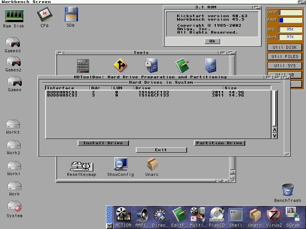The width and height of the screenshot is (306, 229).
Task: Click the Workbench Screen title bar
Action: pyautogui.click(x=149, y=2)
